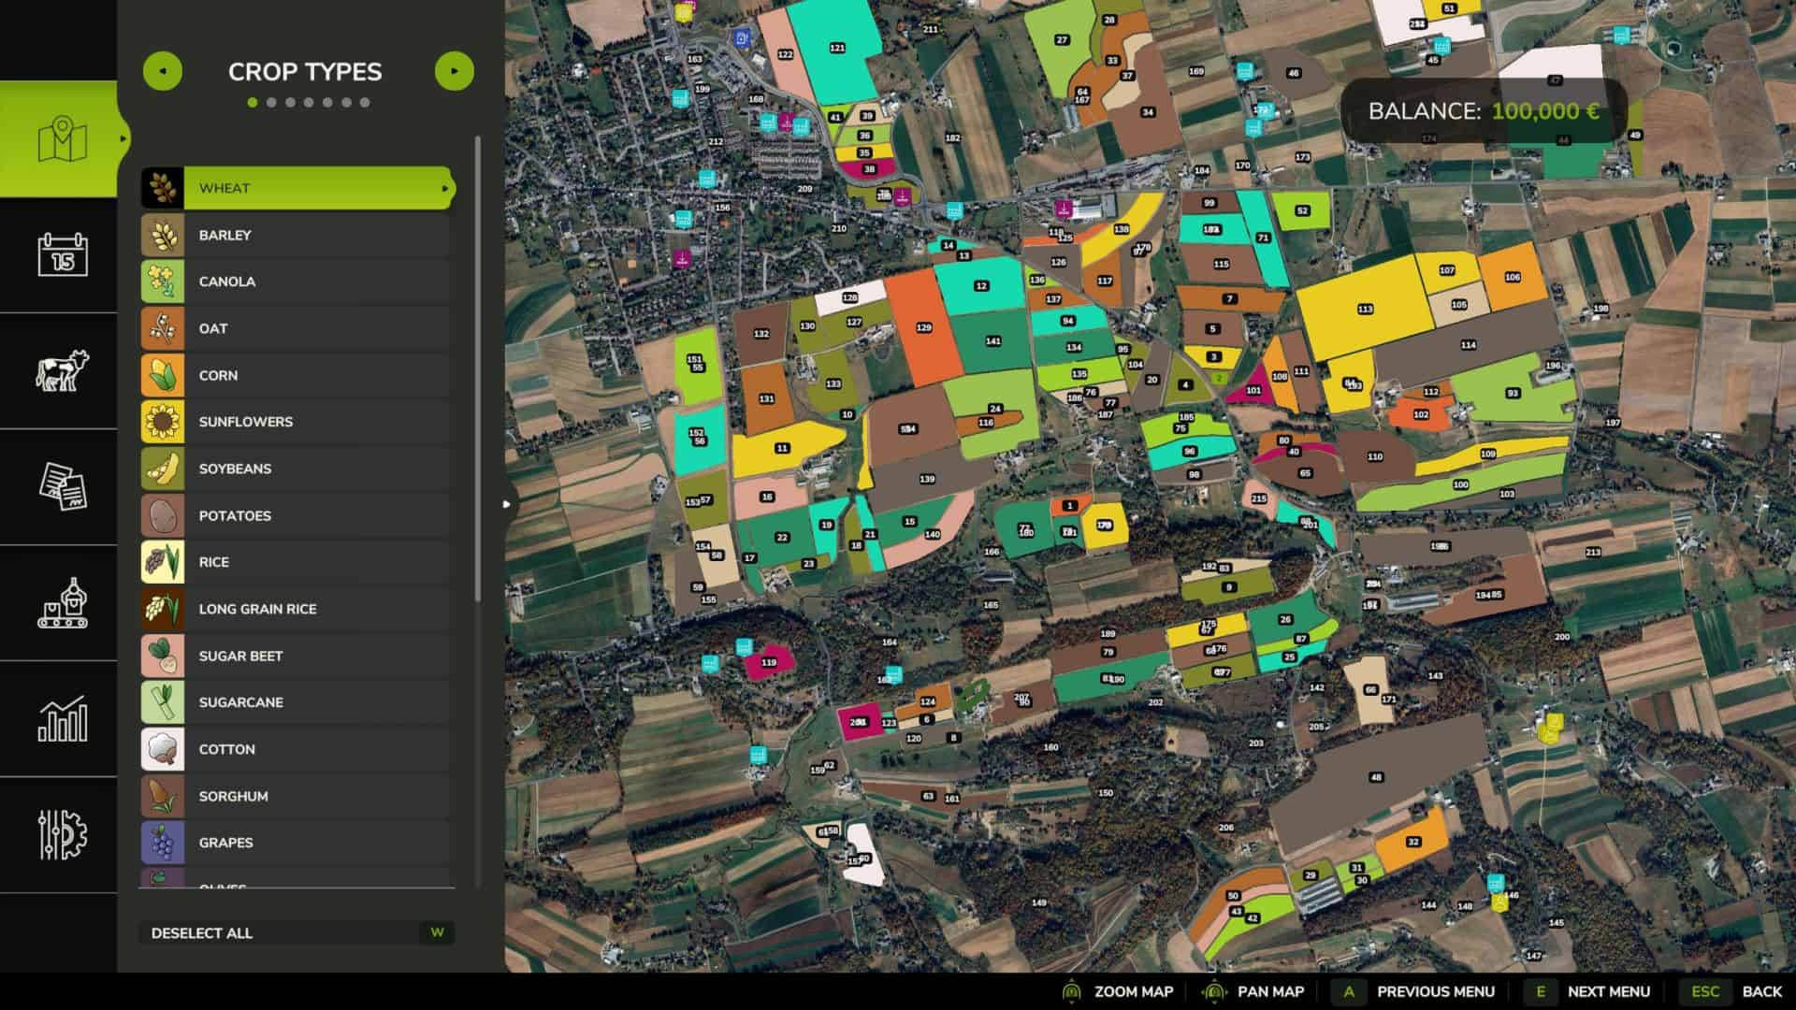
Task: Open the game settings sliders icon
Action: click(62, 834)
